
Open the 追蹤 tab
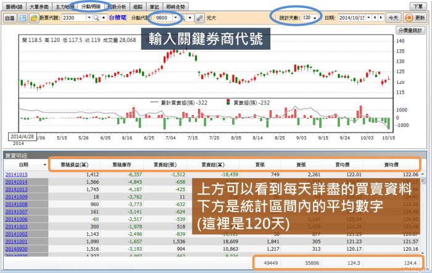click(x=138, y=7)
